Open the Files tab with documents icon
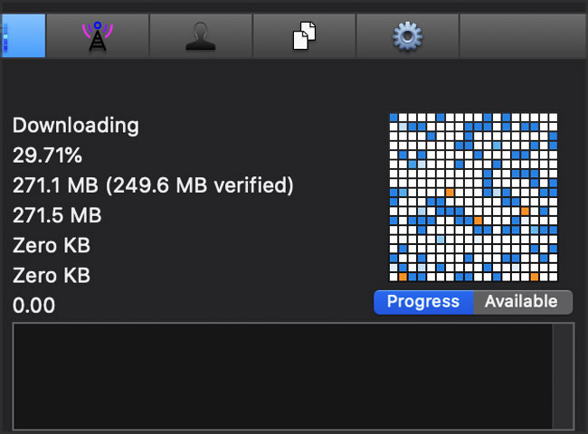588x434 pixels. 304,36
